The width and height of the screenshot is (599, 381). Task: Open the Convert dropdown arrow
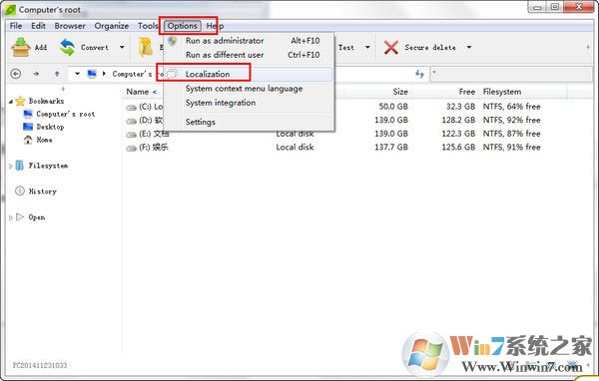click(x=122, y=47)
